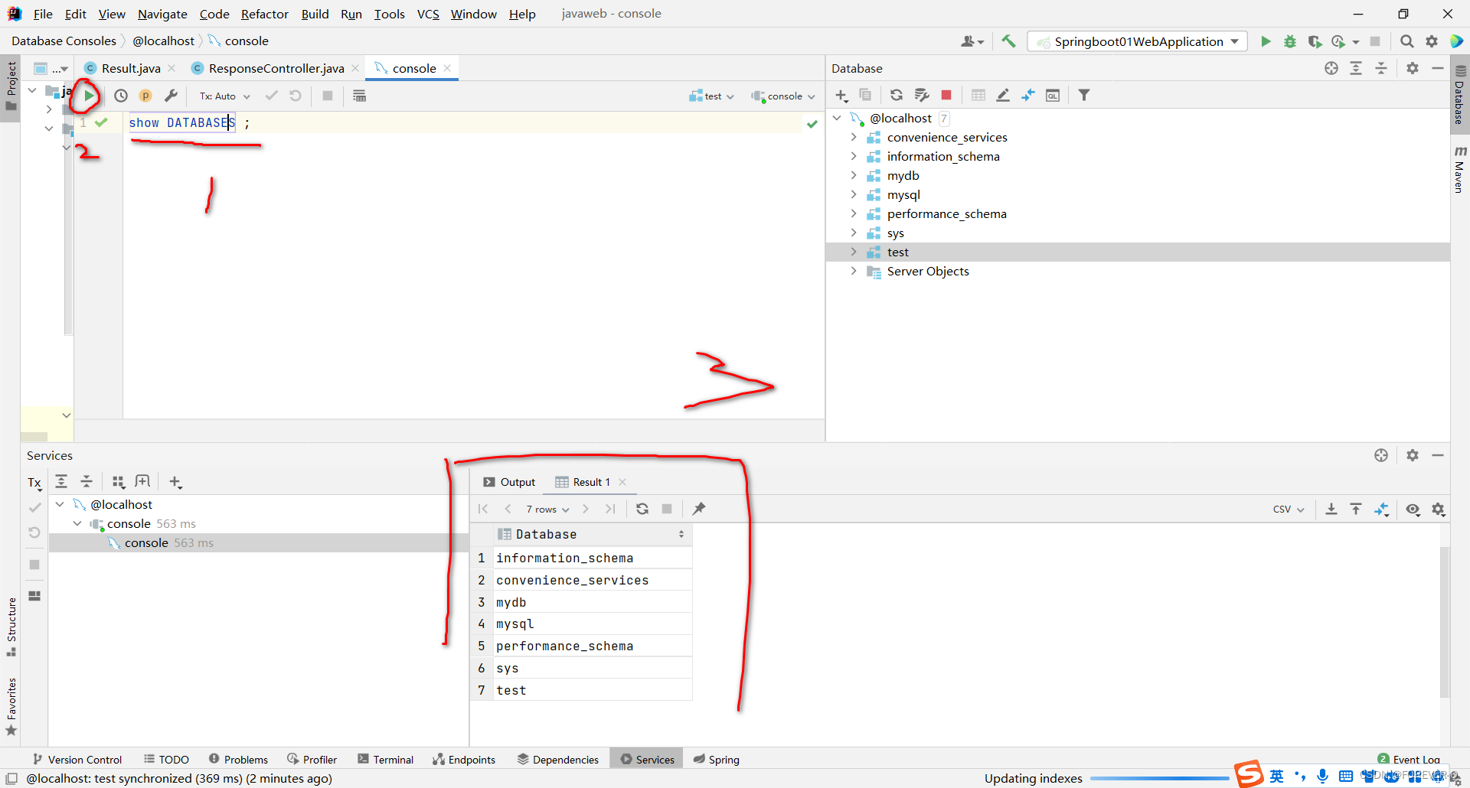The width and height of the screenshot is (1470, 788).
Task: Open the Event Log
Action: click(1409, 759)
